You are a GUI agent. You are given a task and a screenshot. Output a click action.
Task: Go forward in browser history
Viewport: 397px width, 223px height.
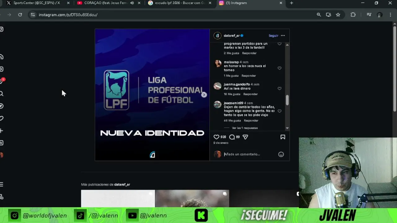9,15
